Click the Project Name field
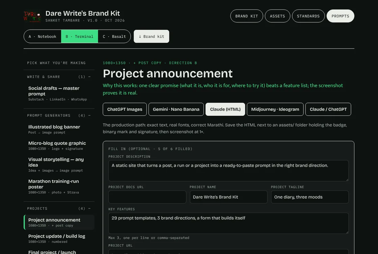Viewport: 378px width, 254px height. click(228, 197)
